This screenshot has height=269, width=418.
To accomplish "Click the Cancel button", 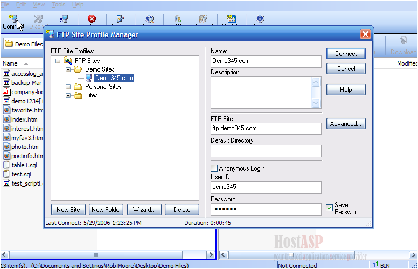I will click(x=346, y=69).
